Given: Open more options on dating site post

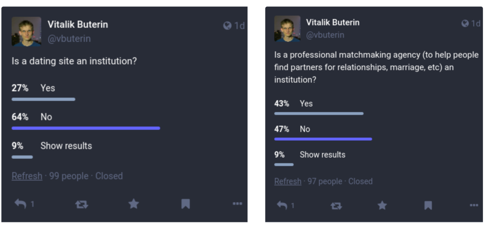Looking at the screenshot, I should [237, 204].
